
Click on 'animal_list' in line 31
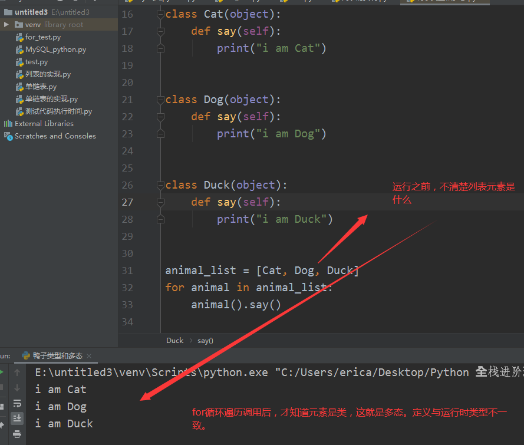pyautogui.click(x=200, y=271)
